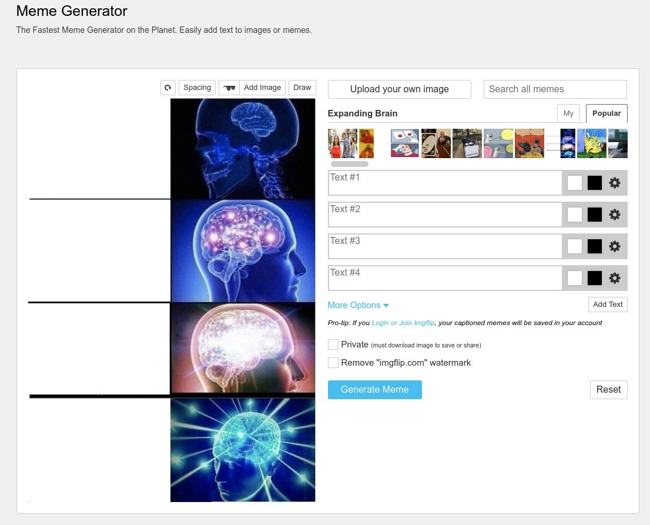Pick the black outline color swatch for Text #2
This screenshot has height=525, width=650.
tap(594, 215)
